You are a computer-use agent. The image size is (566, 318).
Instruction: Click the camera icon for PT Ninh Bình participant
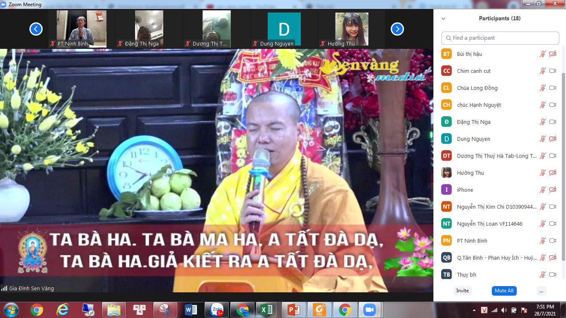(553, 241)
